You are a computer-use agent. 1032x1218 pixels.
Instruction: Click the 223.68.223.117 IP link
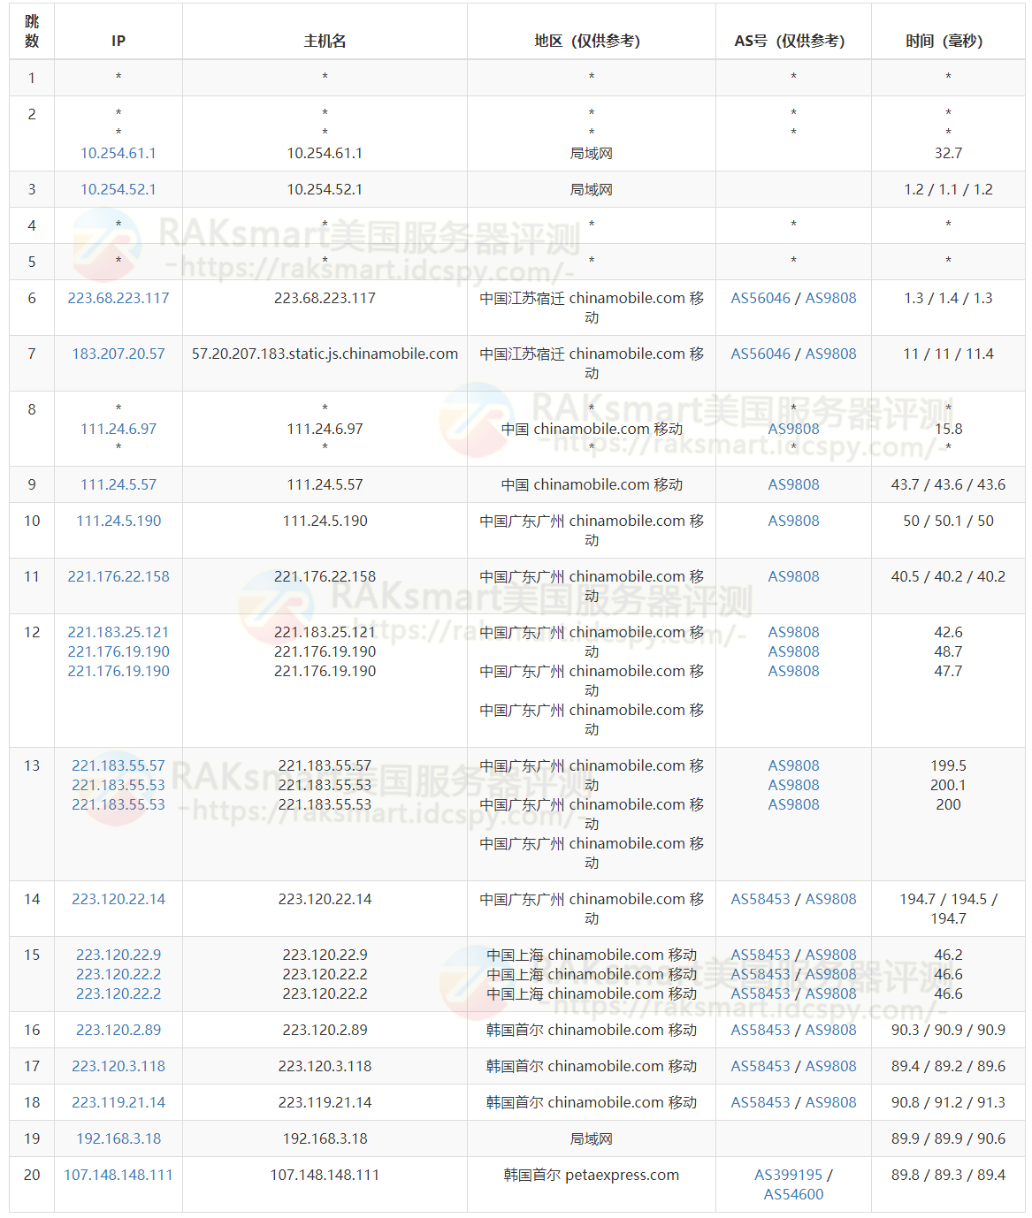pos(118,298)
